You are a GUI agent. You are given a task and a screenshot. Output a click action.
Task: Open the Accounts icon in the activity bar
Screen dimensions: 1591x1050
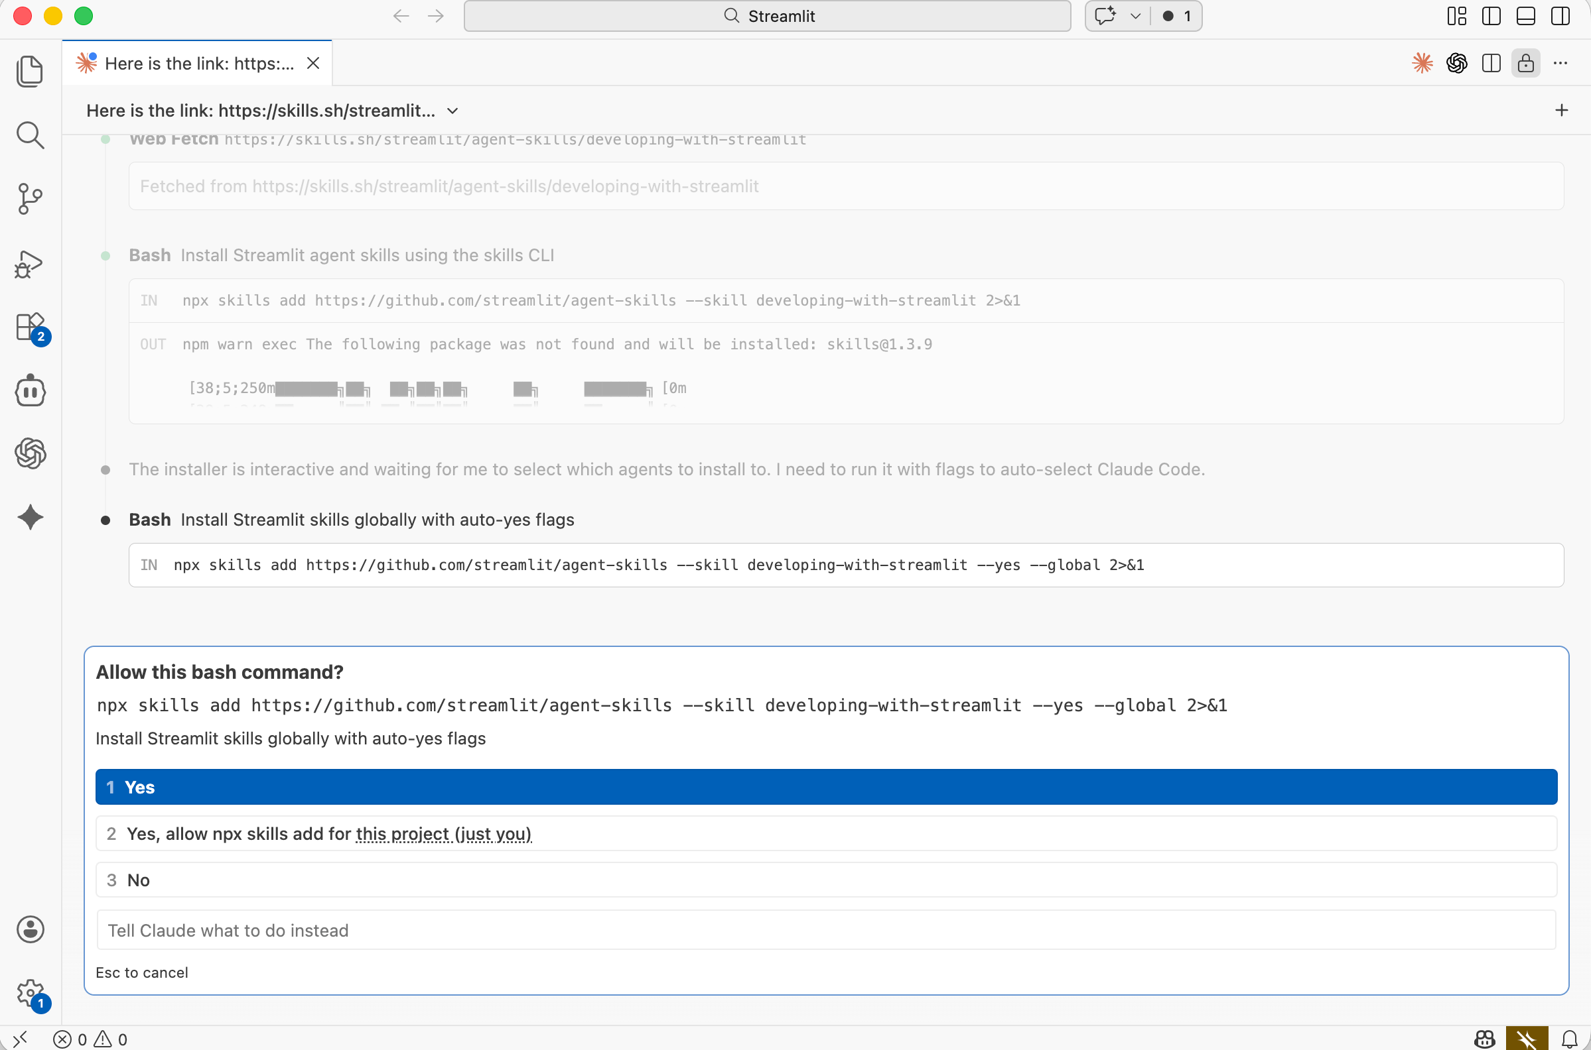pos(30,929)
